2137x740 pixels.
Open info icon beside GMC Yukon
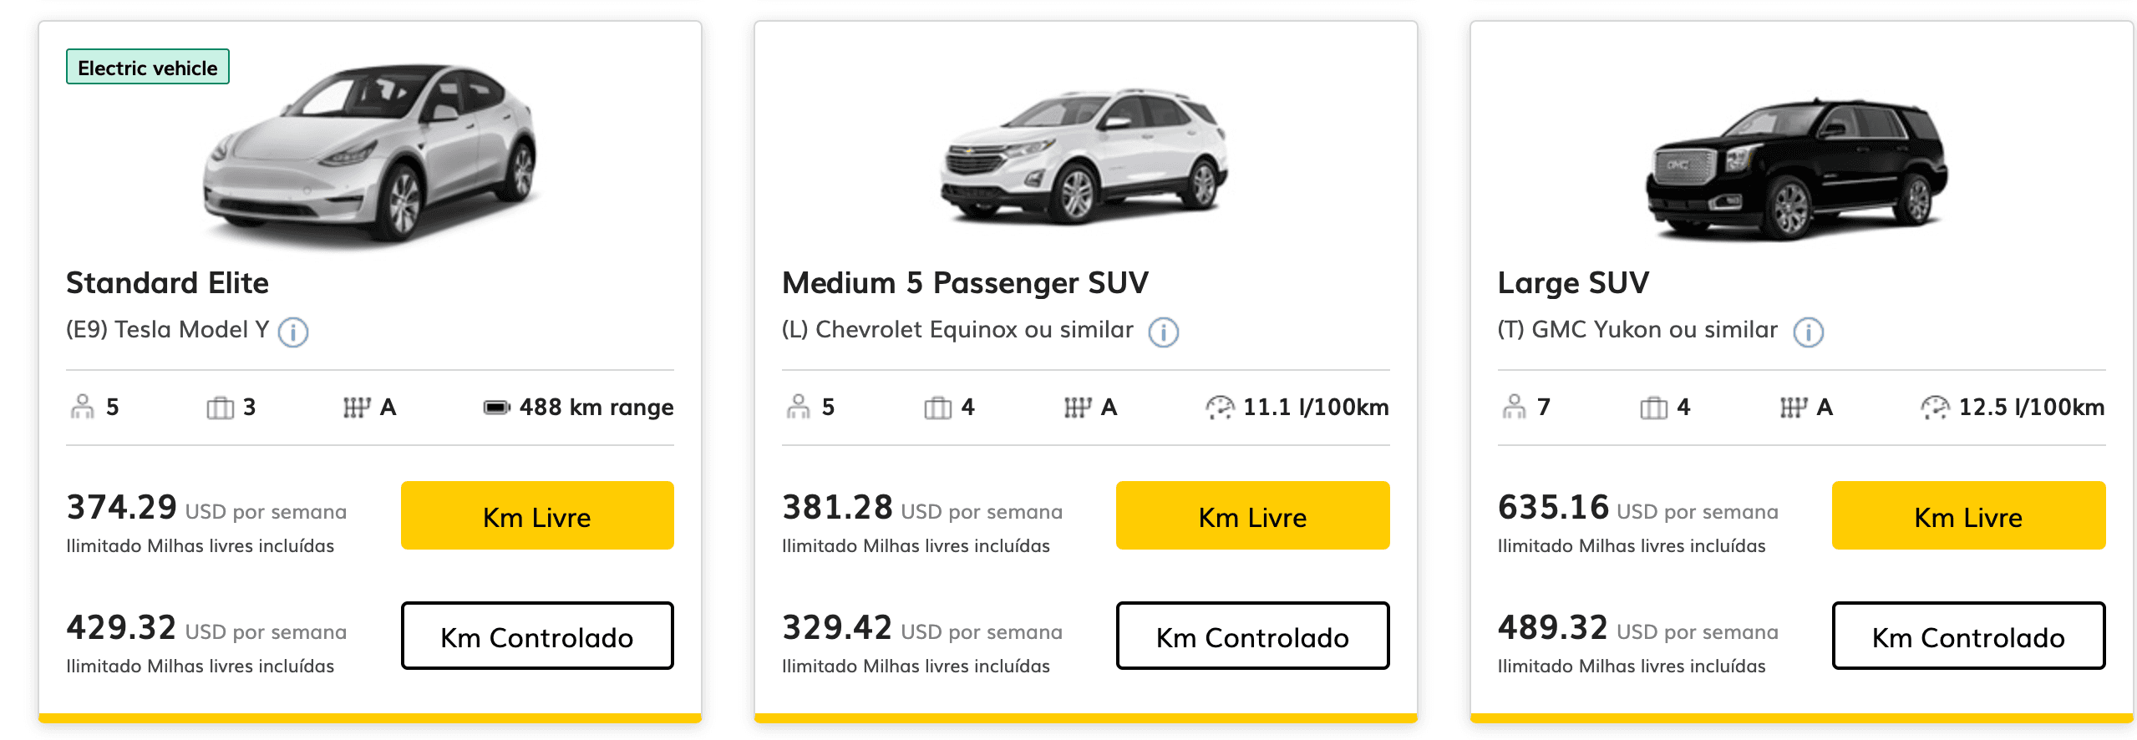(x=1808, y=332)
